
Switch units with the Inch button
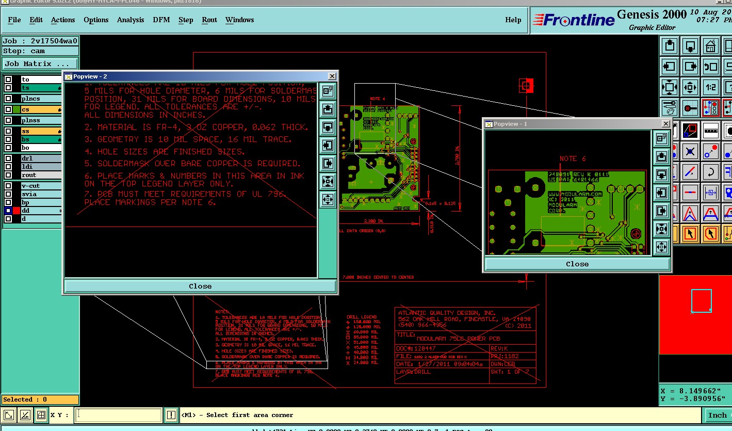[x=717, y=415]
